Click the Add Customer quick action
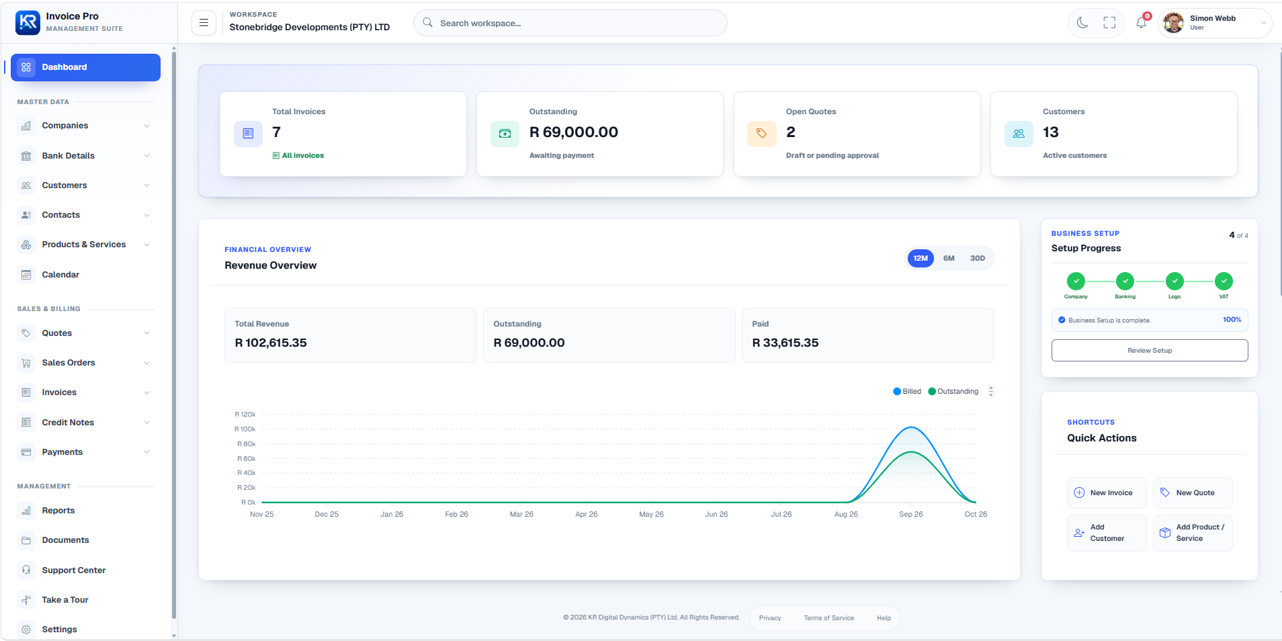The image size is (1282, 641). (x=1107, y=533)
